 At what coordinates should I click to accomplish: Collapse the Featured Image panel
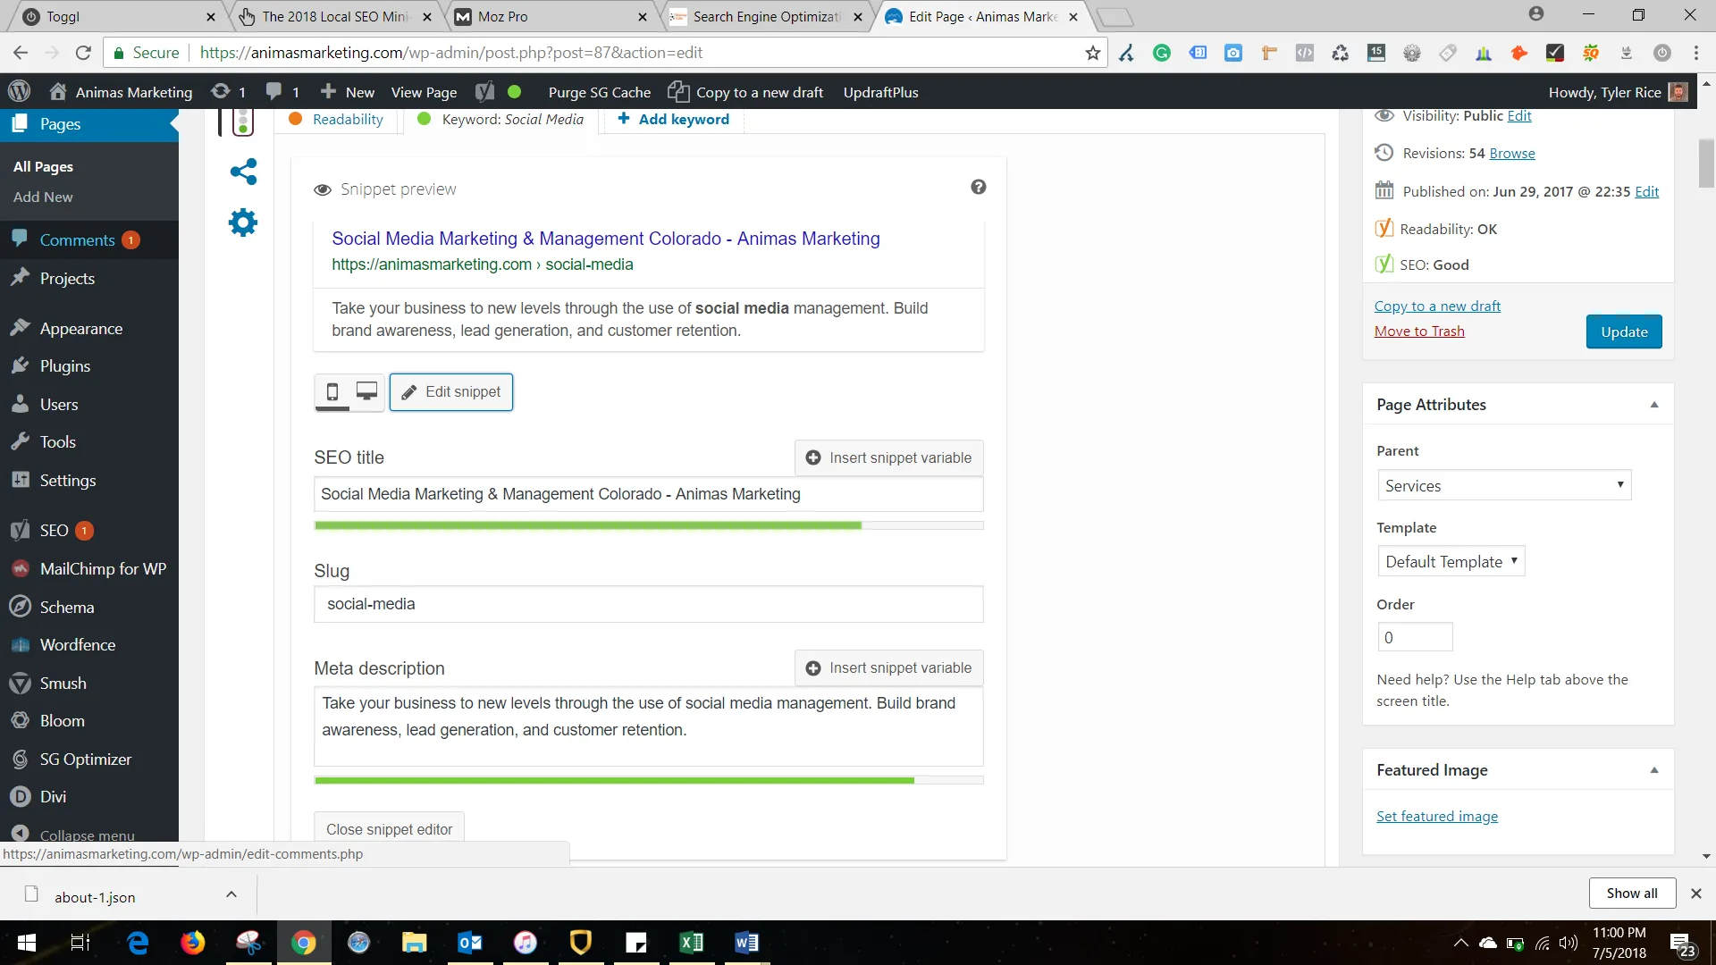pos(1654,769)
